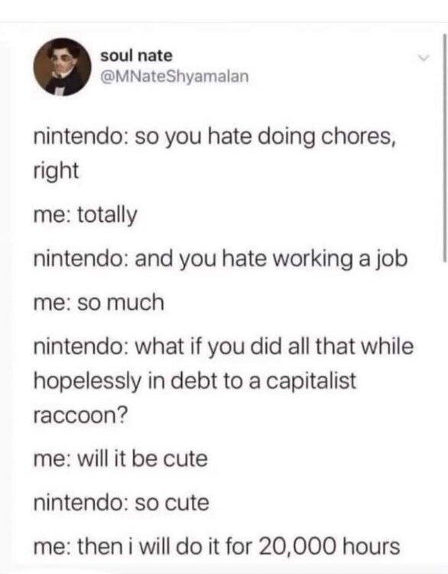Screen dimensions: 448x574
Task: Select the 'me: will it be cute' line
Action: pyautogui.click(x=120, y=458)
